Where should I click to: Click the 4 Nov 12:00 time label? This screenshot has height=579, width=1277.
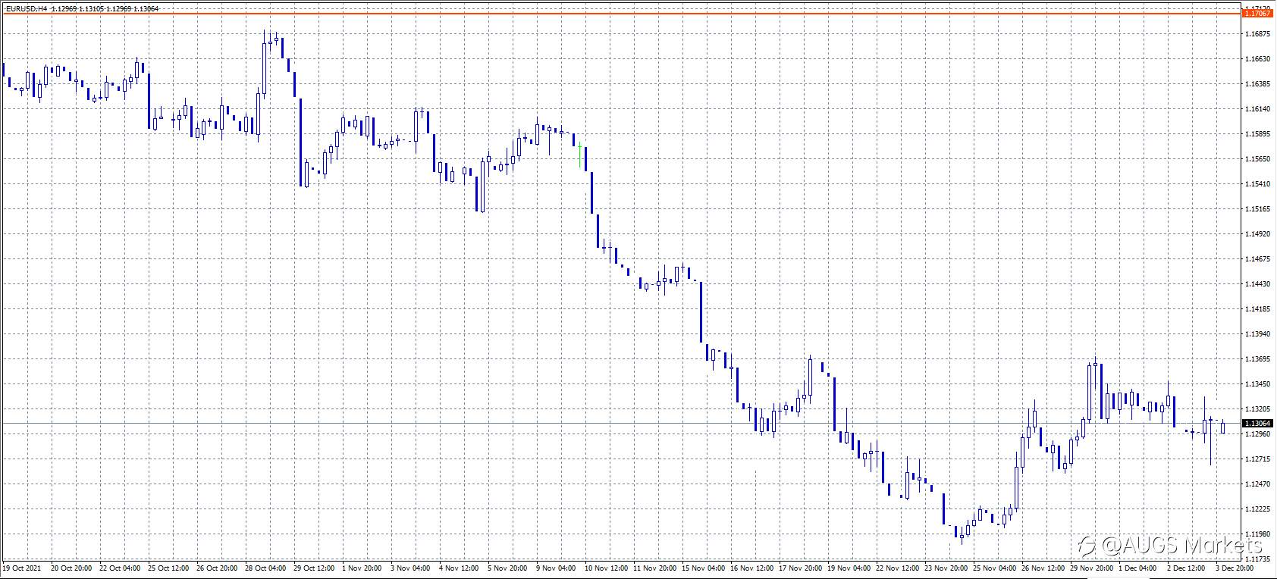click(459, 568)
